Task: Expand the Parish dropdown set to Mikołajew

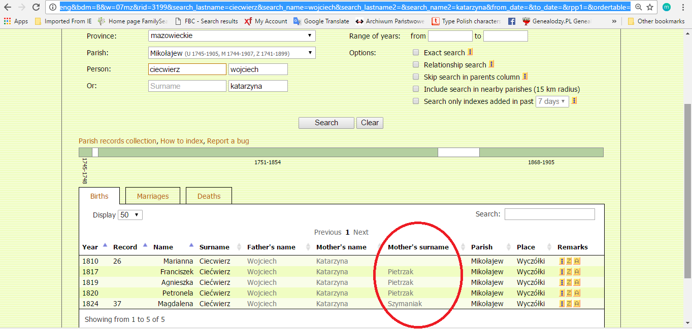Action: coord(232,53)
